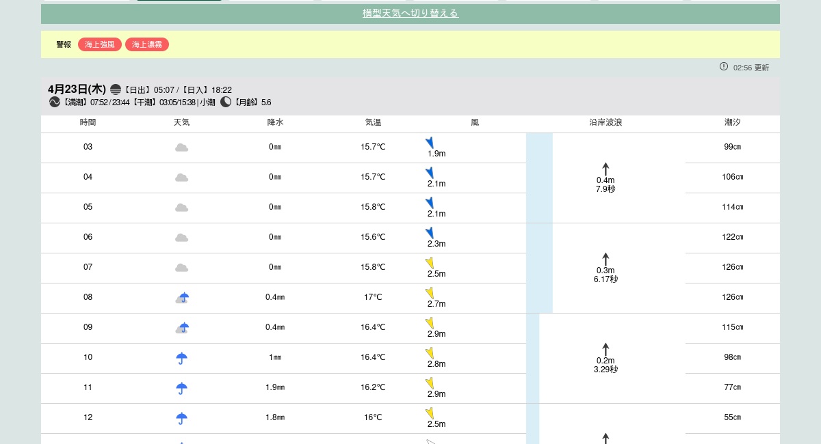The width and height of the screenshot is (821, 444).
Task: Click the 122㎝ tide value
Action: [x=733, y=237]
